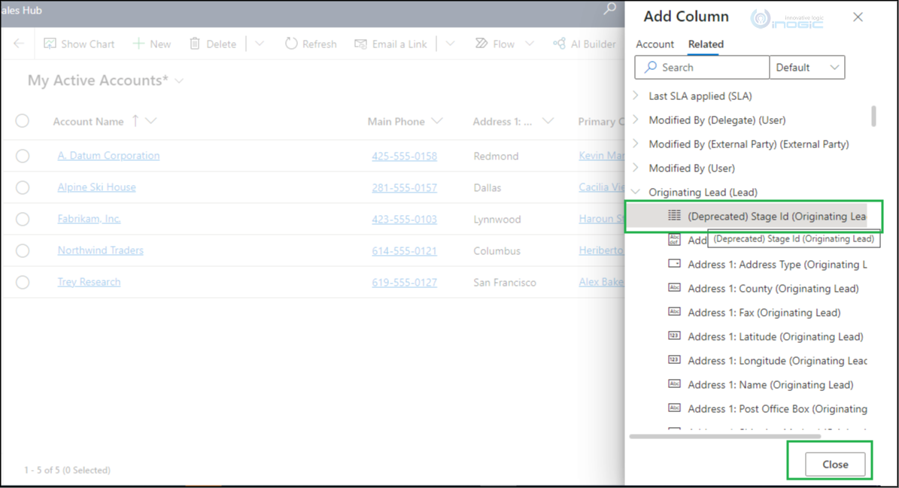Click the horizontal scrollbar in Add Column
Image resolution: width=899 pixels, height=488 pixels.
[x=724, y=436]
